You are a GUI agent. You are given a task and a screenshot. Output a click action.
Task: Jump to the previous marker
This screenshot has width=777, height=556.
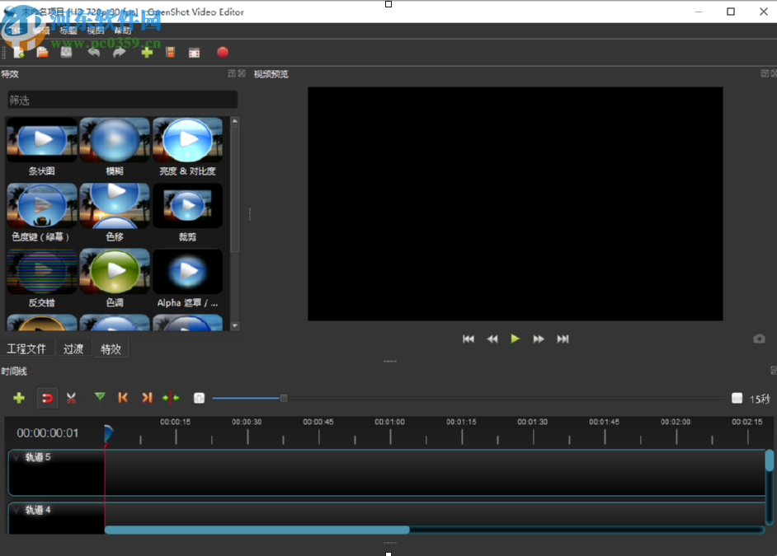coord(123,398)
